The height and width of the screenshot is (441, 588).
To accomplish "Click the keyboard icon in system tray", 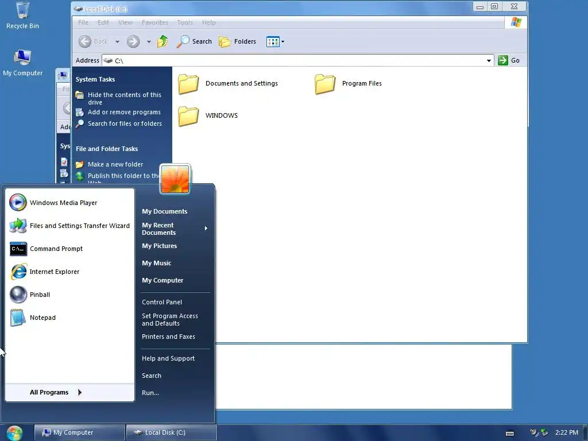I will [510, 433].
